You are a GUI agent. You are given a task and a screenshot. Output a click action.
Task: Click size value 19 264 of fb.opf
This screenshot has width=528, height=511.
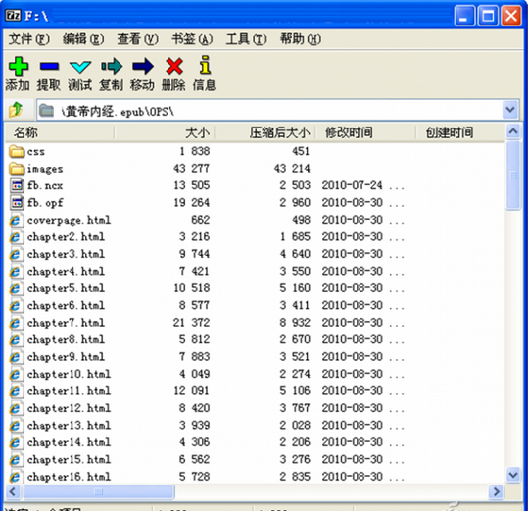[192, 203]
